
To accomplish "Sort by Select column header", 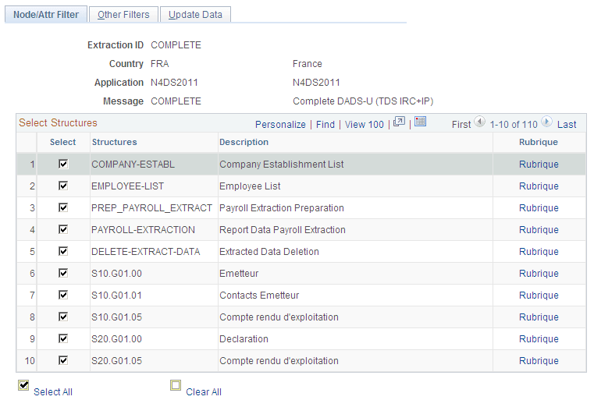I will pyautogui.click(x=63, y=142).
